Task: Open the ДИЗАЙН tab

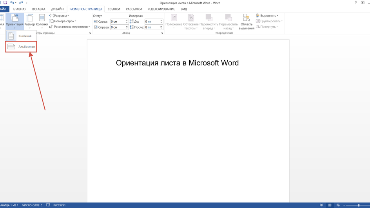Action: (57, 9)
